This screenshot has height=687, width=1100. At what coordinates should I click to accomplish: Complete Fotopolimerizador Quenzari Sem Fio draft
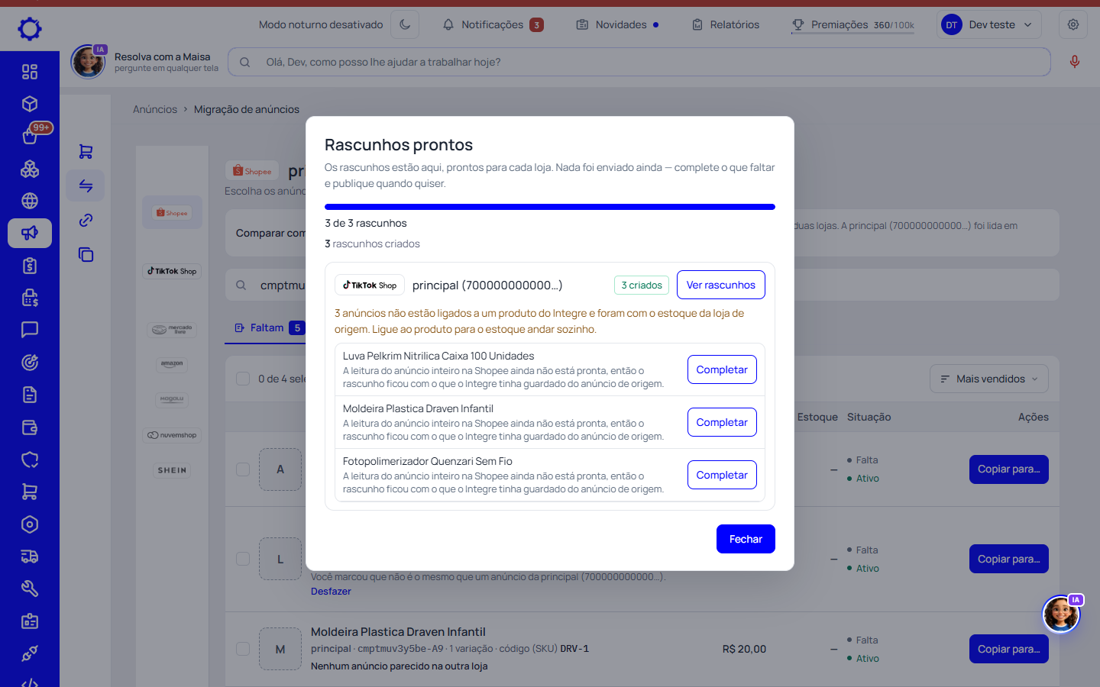(x=722, y=475)
